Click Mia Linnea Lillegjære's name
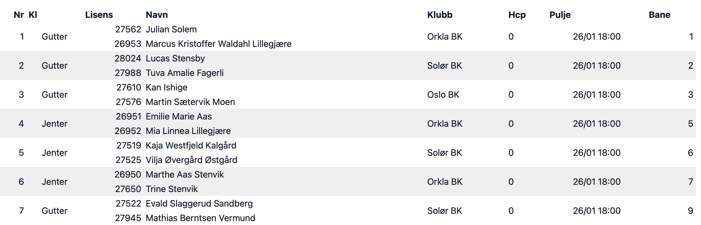Viewport: 701px width, 225px height. tap(188, 131)
